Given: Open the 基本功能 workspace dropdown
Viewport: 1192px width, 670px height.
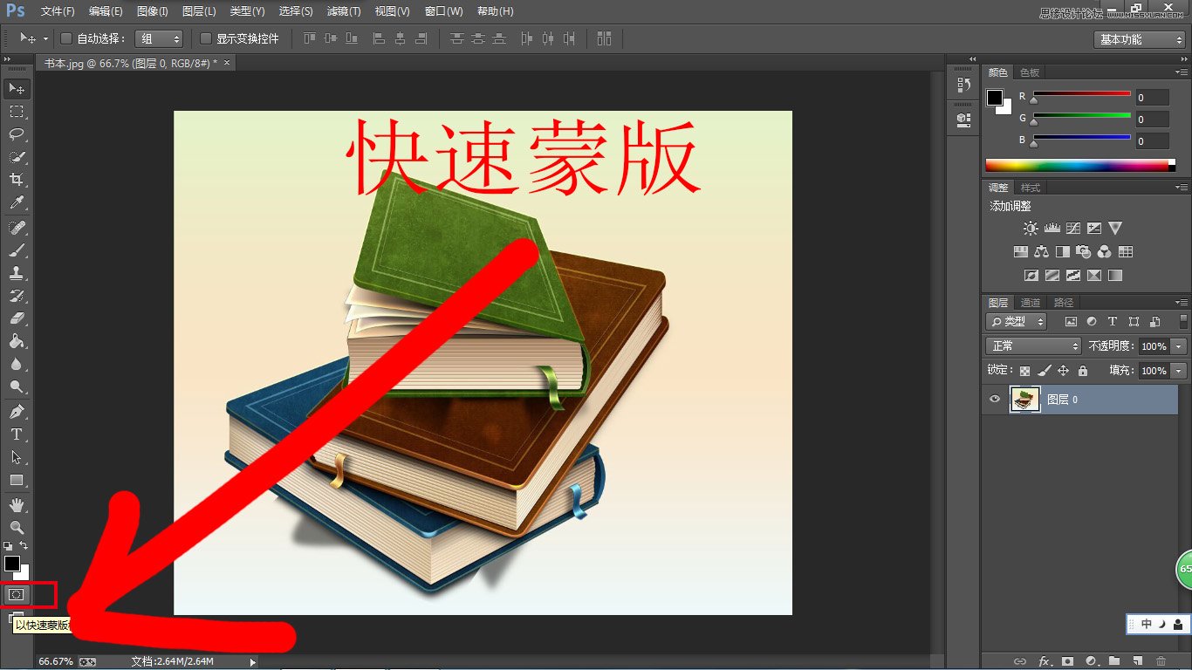Looking at the screenshot, I should 1140,39.
